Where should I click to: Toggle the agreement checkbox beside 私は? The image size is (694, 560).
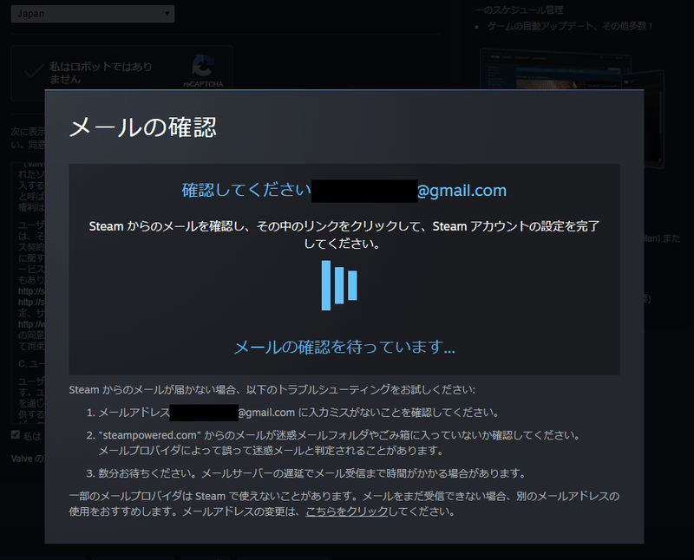click(x=16, y=435)
